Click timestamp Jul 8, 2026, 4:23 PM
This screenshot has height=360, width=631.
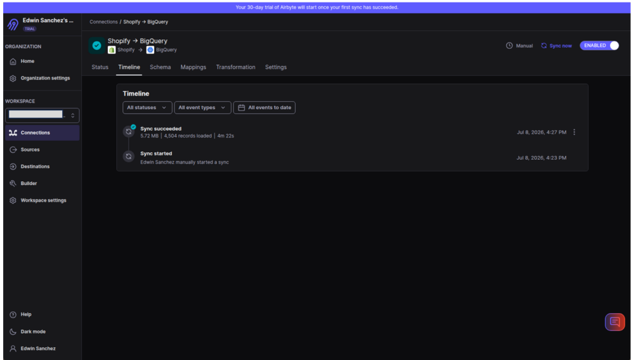(x=541, y=158)
